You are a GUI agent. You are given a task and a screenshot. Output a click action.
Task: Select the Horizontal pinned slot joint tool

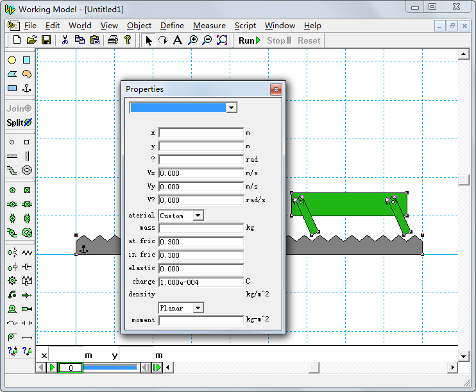pyautogui.click(x=12, y=205)
